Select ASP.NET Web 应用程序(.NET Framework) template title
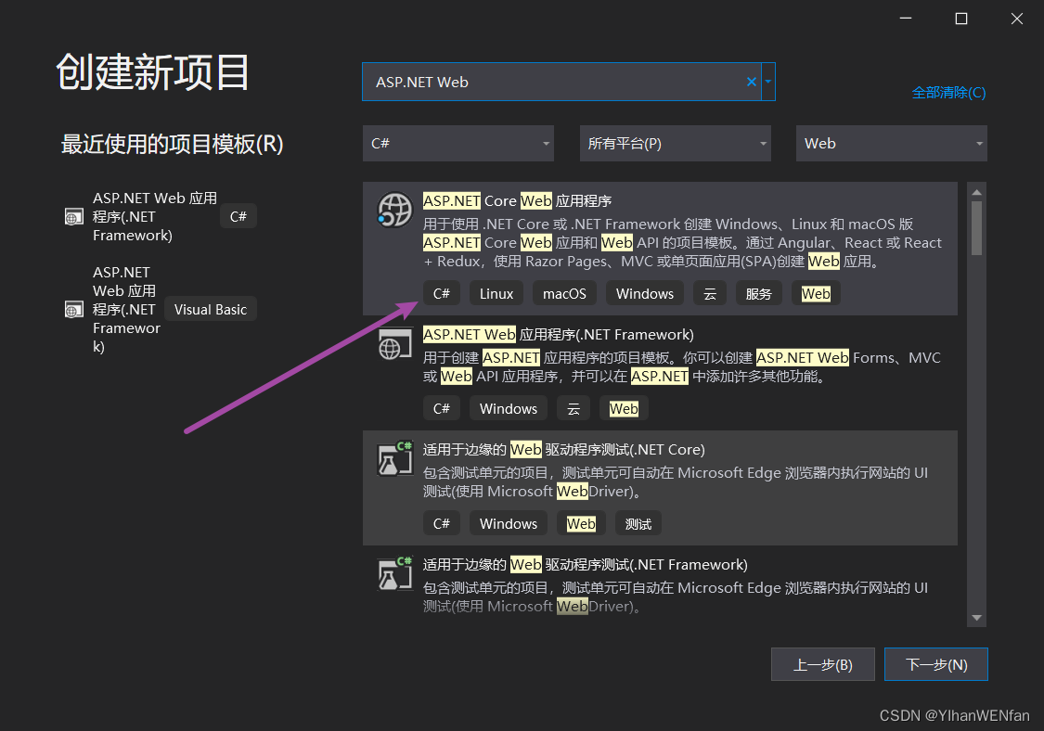 558,334
